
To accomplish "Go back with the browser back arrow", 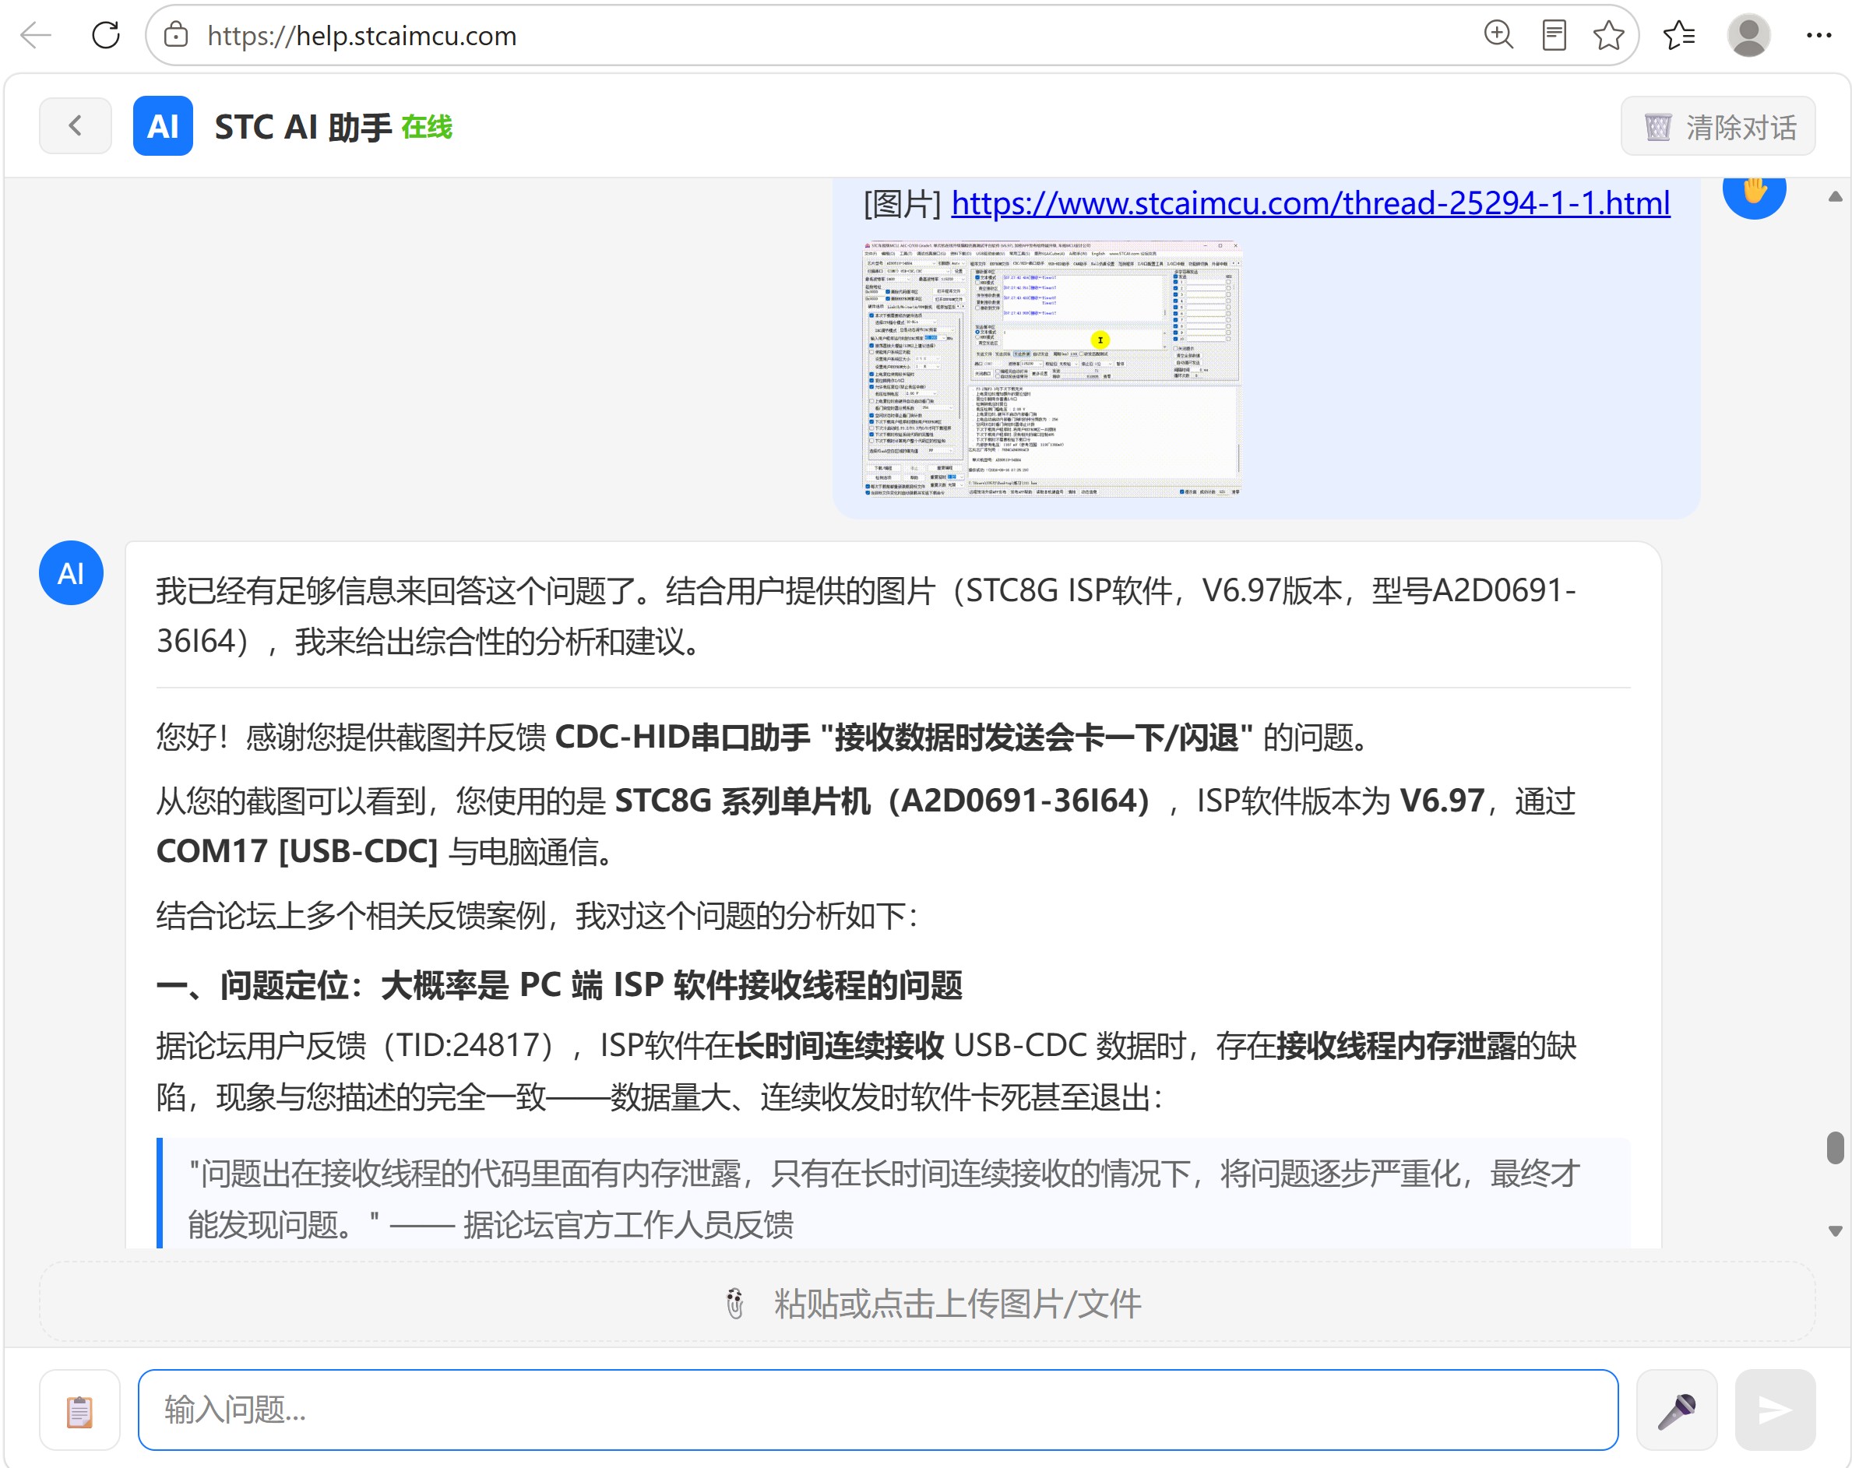I will coord(36,35).
